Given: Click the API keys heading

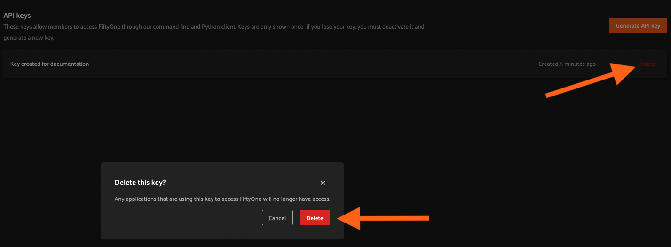Looking at the screenshot, I should coord(17,16).
